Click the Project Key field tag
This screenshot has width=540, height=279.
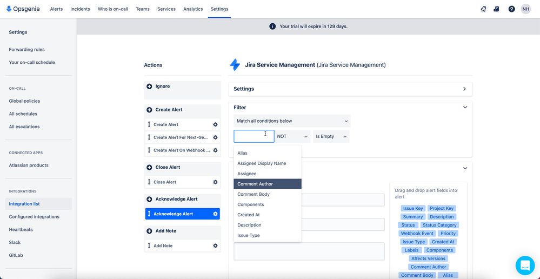(442, 208)
